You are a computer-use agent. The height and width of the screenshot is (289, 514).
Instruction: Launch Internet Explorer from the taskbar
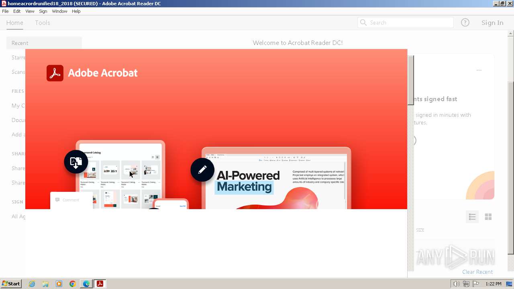tap(32, 284)
